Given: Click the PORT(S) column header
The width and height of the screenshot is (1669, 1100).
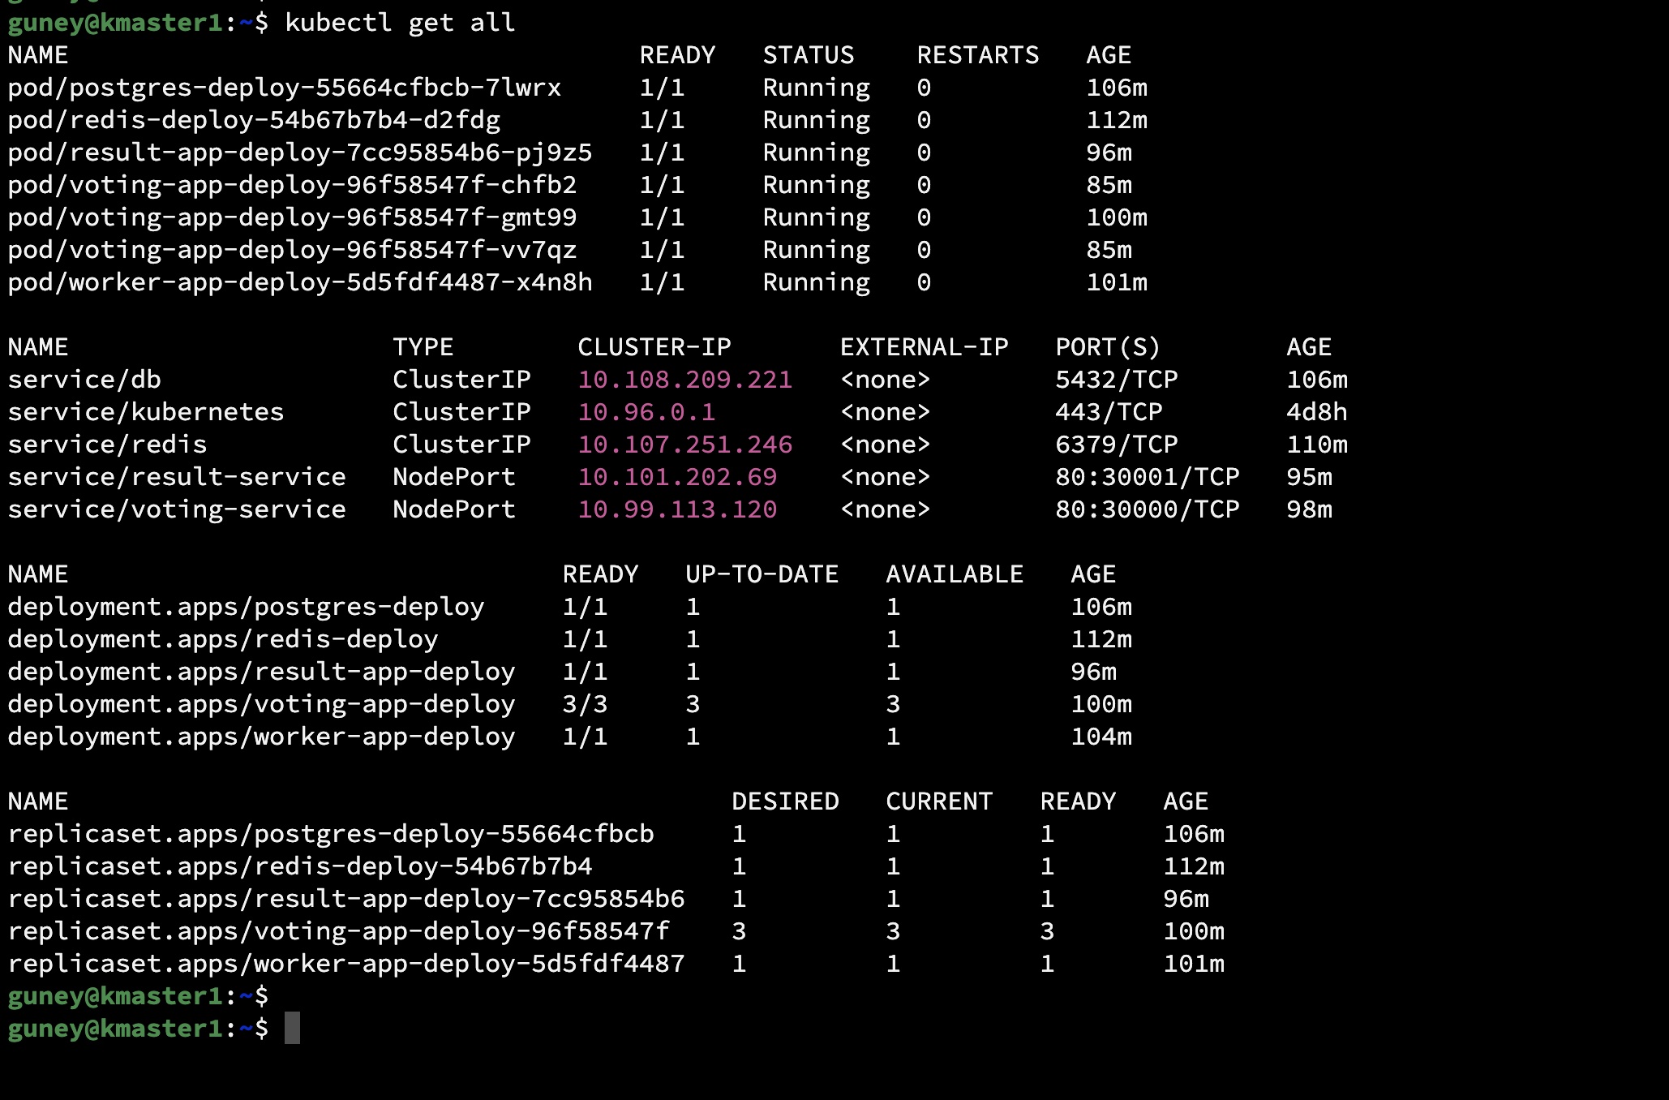Looking at the screenshot, I should (x=1109, y=347).
